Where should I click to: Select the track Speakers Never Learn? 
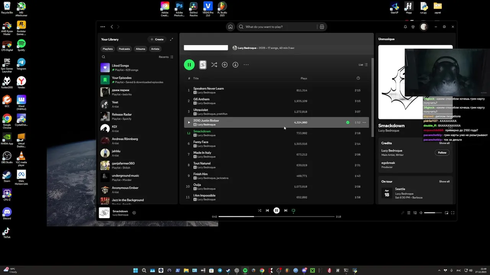[x=276, y=91]
